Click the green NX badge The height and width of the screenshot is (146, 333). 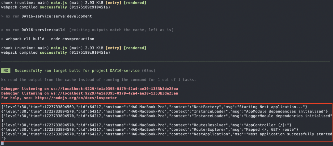(6, 71)
